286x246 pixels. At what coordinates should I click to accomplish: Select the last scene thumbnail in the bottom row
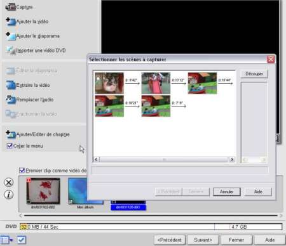tap(156, 106)
